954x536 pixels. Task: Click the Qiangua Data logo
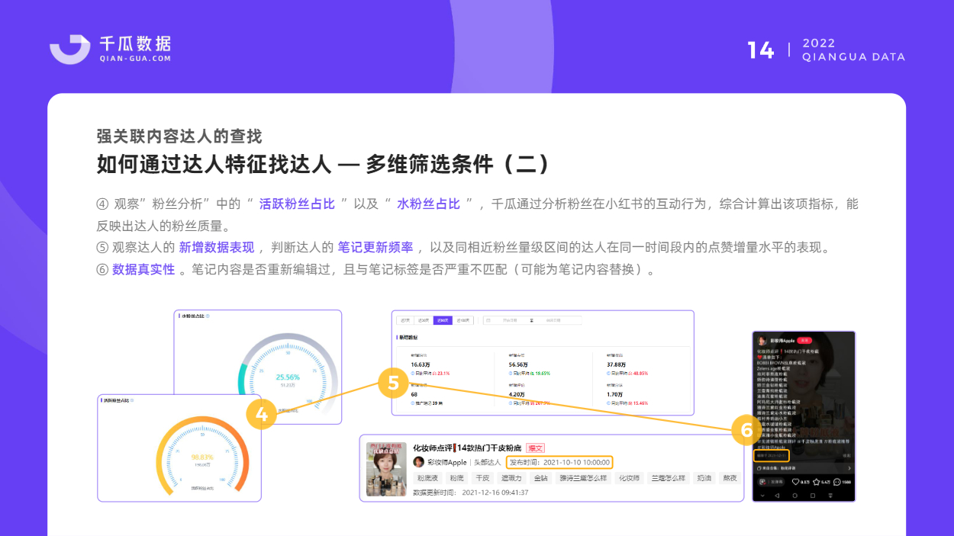pos(111,48)
